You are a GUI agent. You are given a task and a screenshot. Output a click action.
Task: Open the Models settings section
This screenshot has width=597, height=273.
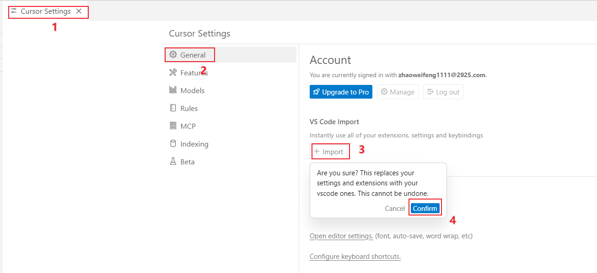click(192, 90)
